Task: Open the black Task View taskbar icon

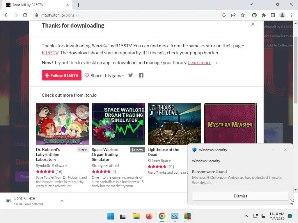Action: pyautogui.click(x=123, y=216)
